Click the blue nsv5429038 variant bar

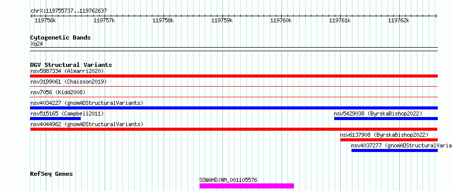click(x=385, y=119)
